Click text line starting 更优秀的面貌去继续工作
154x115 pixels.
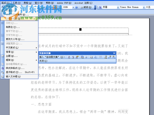coord(79,90)
